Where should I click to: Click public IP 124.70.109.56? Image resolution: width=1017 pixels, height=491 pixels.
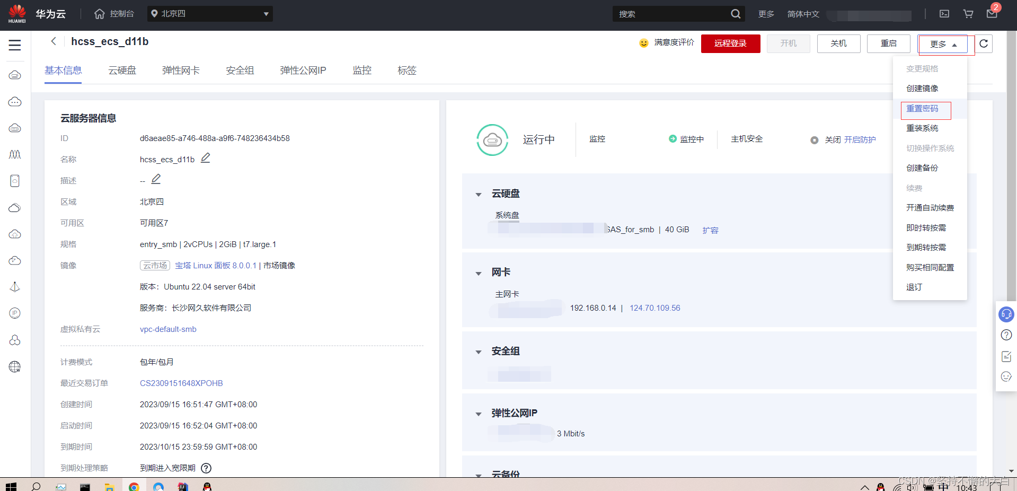[655, 308]
